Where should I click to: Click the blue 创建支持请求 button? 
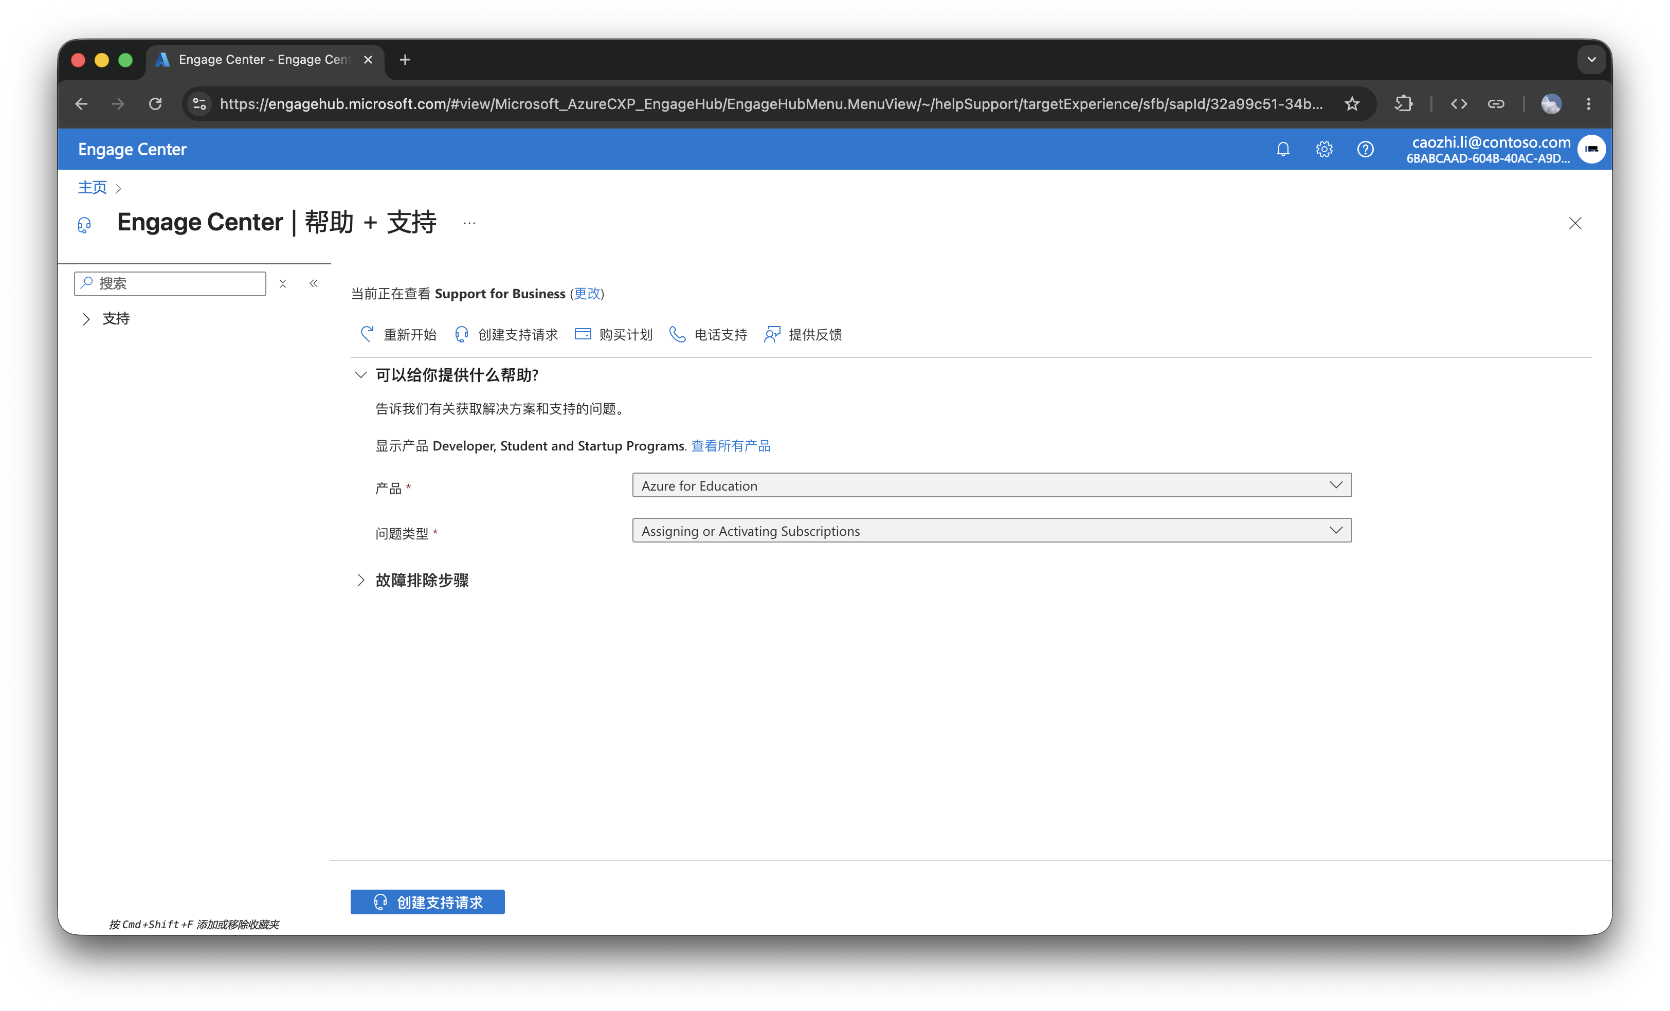(427, 902)
